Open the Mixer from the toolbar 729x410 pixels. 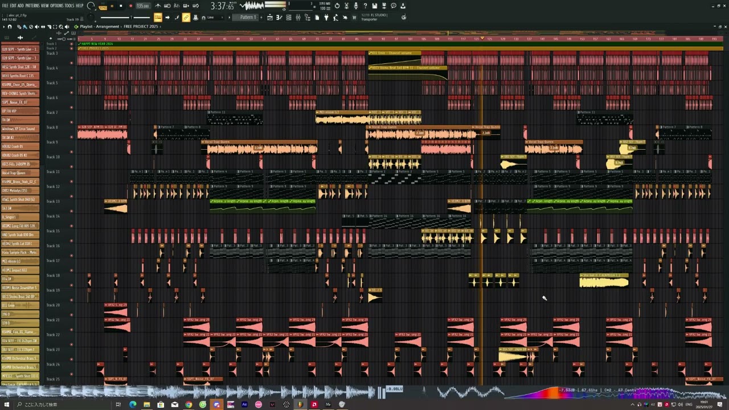(298, 18)
